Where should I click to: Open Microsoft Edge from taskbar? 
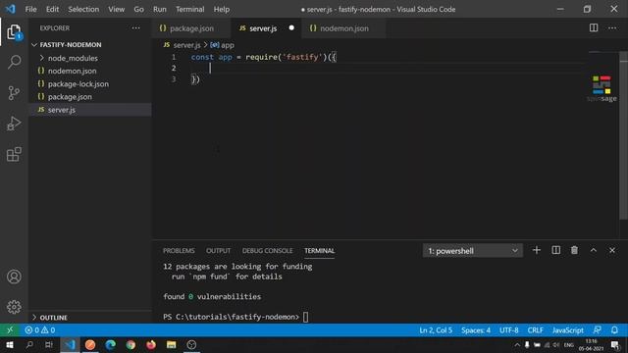[x=111, y=344]
